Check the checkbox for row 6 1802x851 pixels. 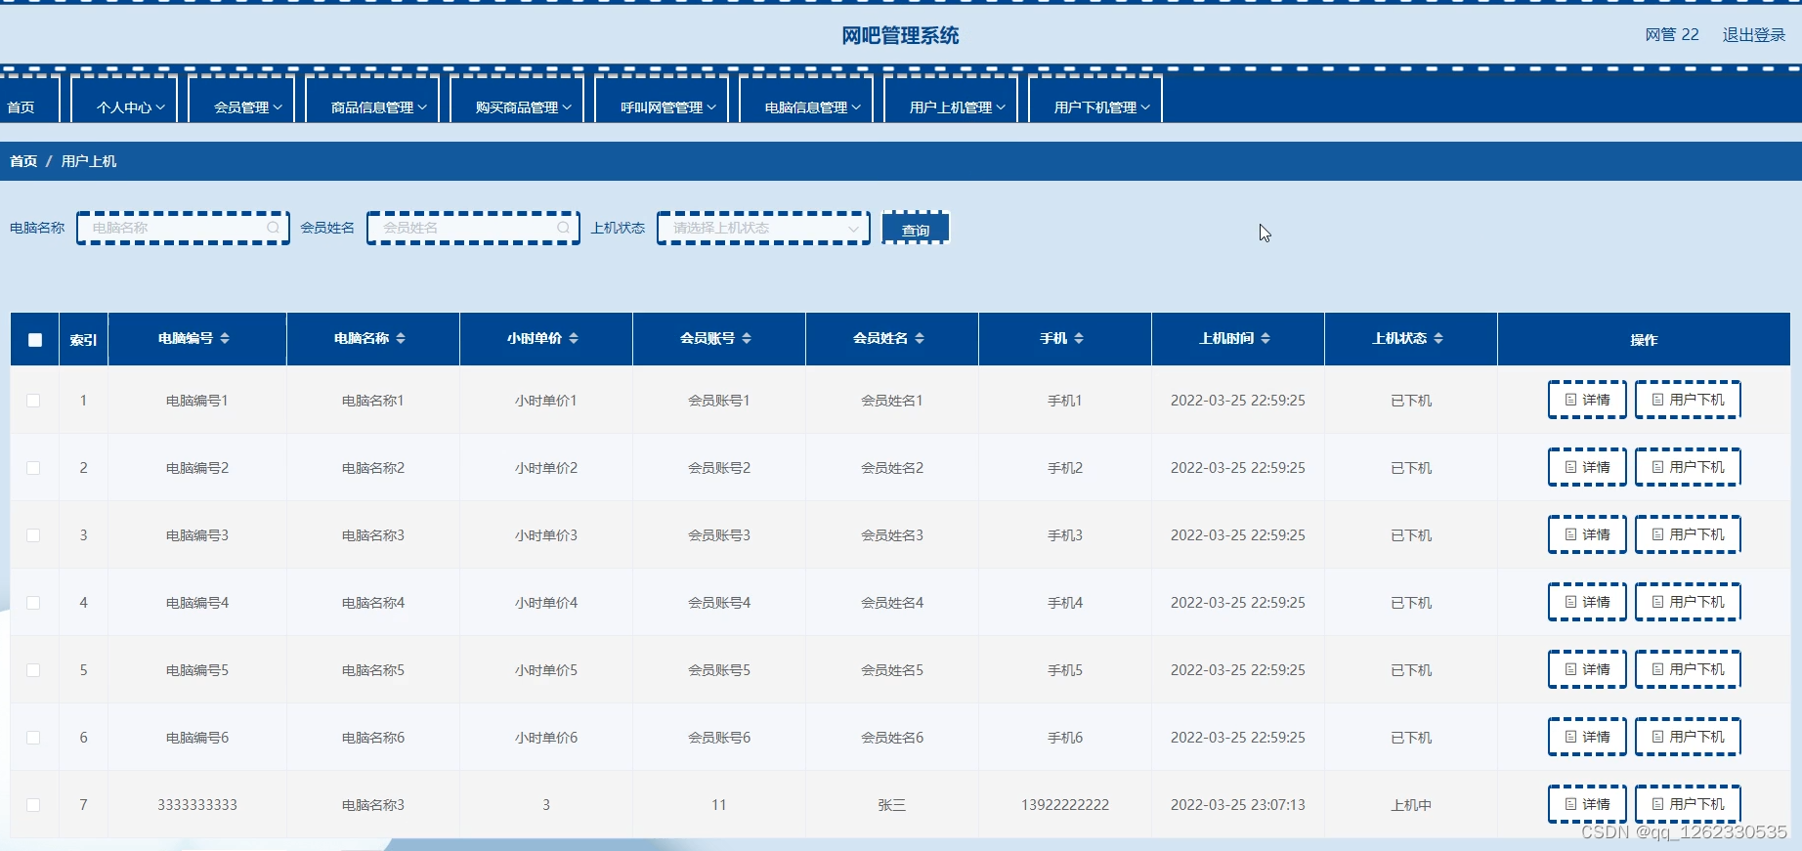[x=33, y=738]
